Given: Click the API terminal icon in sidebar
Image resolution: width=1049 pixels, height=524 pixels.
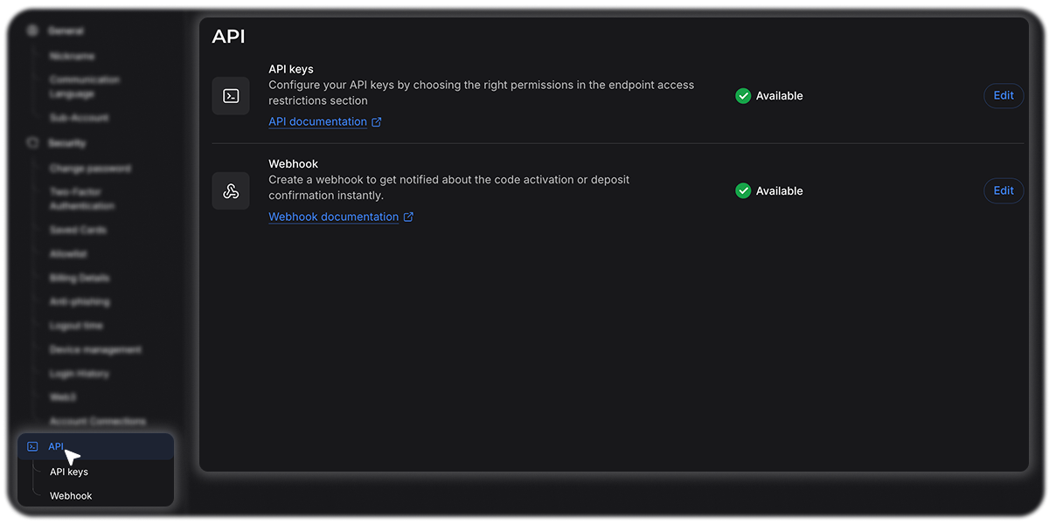Looking at the screenshot, I should pyautogui.click(x=32, y=446).
